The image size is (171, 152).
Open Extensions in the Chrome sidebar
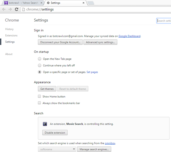click(x=11, y=36)
